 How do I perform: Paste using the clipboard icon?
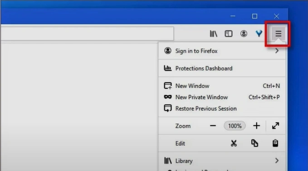pyautogui.click(x=275, y=143)
